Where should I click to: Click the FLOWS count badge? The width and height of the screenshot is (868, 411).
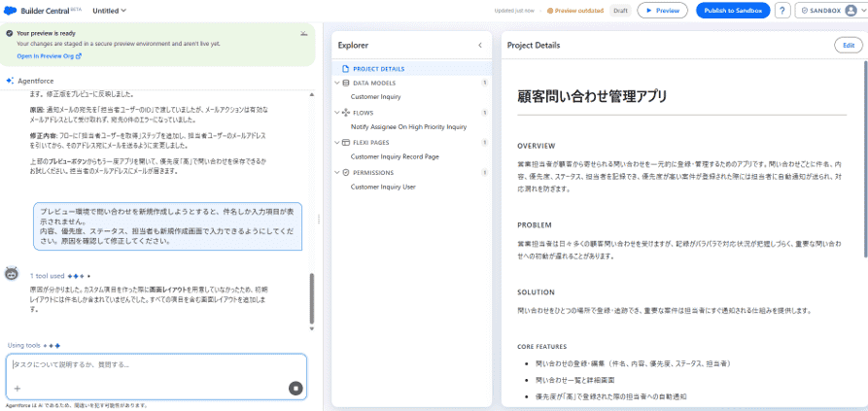[484, 113]
